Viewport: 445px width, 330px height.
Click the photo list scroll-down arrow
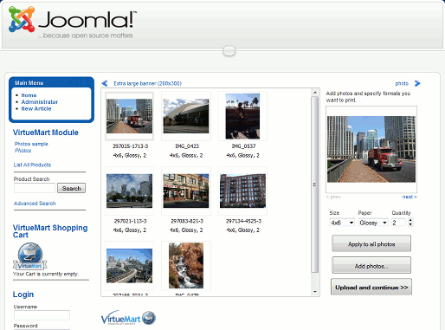pyautogui.click(x=315, y=292)
